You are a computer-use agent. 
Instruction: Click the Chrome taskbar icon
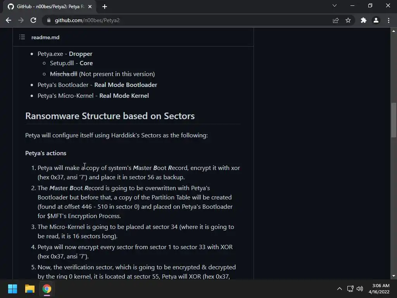click(x=47, y=289)
